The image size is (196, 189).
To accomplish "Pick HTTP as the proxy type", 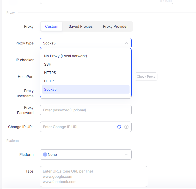I will [x=49, y=81].
